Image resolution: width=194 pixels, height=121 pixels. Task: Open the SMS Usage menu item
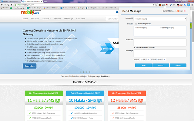point(69,19)
